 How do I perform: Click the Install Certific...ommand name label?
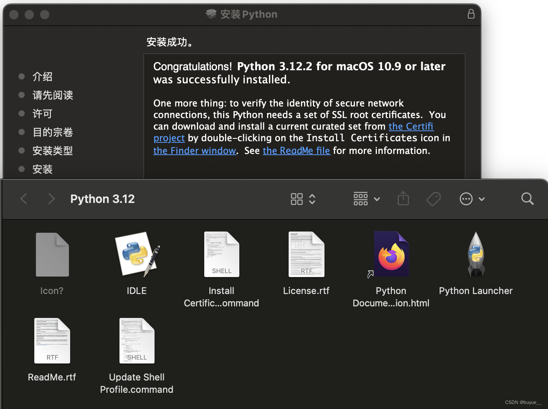(x=222, y=297)
